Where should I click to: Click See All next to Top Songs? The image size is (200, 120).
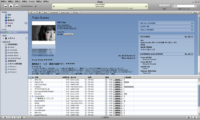(189, 37)
